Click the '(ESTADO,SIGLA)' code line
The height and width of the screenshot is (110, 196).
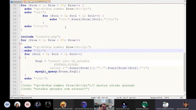point(66,64)
